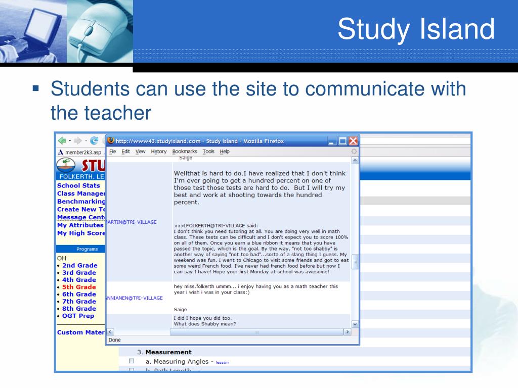Open Custom Material link
This screenshot has width=518, height=388.
tap(81, 332)
